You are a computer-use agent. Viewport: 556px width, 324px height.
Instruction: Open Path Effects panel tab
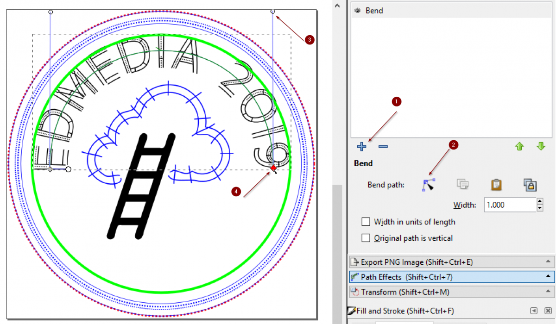tap(452, 277)
